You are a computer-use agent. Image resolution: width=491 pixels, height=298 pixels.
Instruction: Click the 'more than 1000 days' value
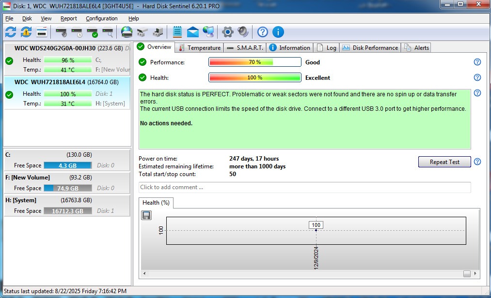point(257,166)
